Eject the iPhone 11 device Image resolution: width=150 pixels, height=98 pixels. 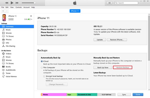pos(31,16)
